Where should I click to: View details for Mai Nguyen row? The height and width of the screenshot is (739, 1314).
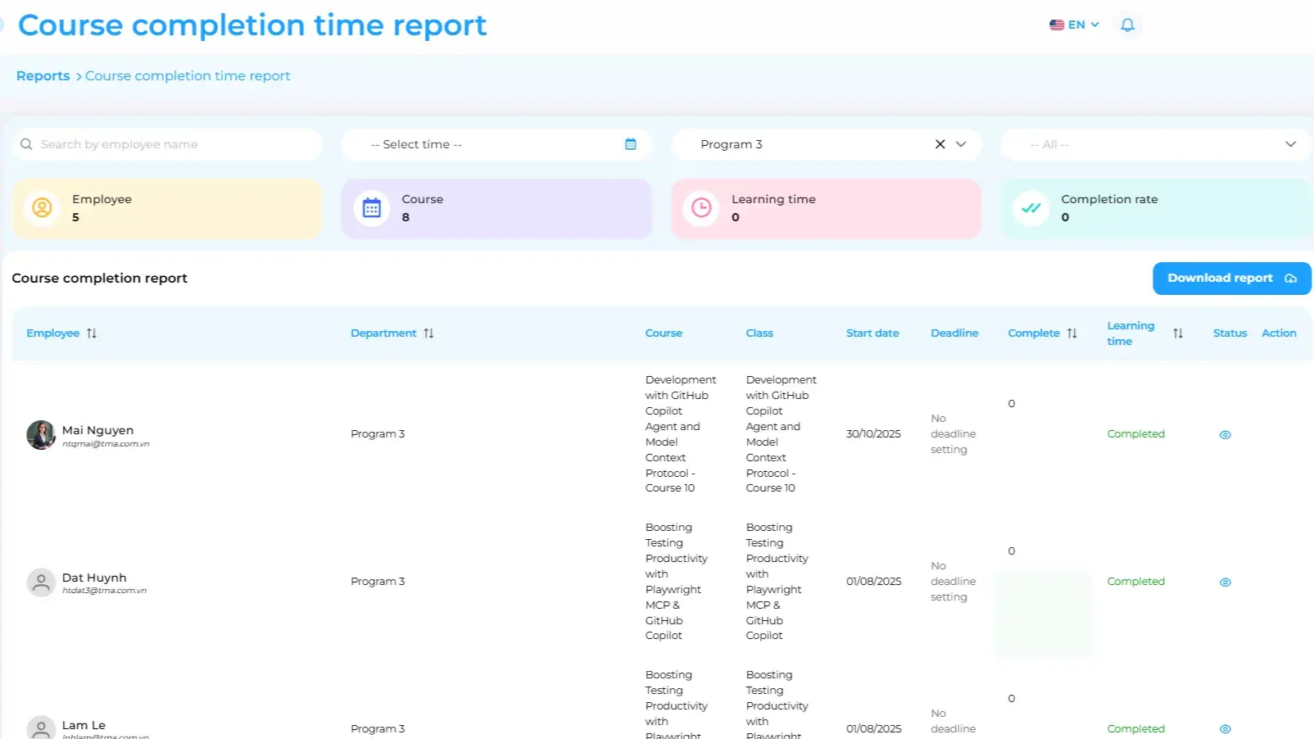coord(1226,435)
